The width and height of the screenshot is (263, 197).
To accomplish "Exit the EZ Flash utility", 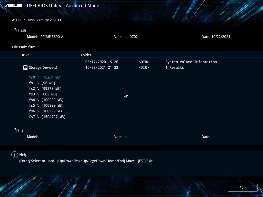I will [242, 188].
